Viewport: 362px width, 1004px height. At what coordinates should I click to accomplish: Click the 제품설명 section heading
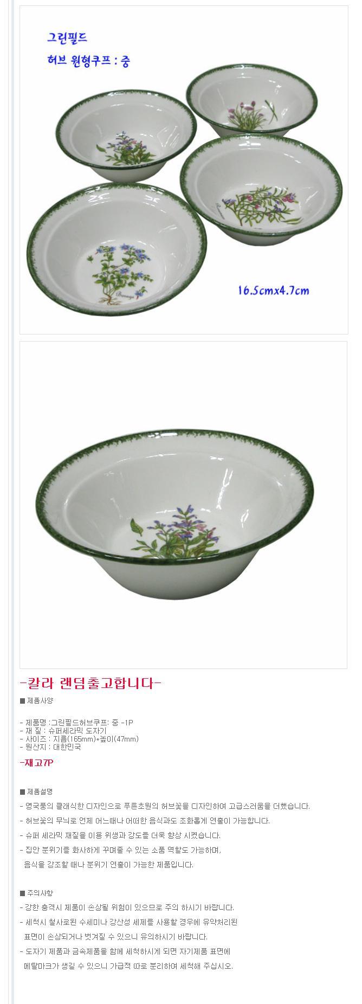[x=40, y=791]
